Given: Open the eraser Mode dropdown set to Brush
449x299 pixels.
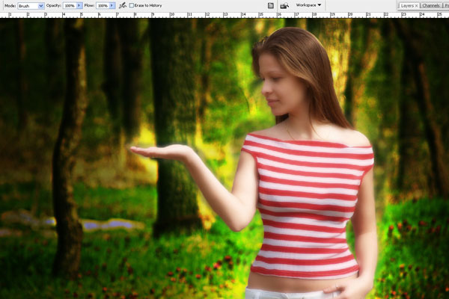Looking at the screenshot, I should pyautogui.click(x=31, y=5).
